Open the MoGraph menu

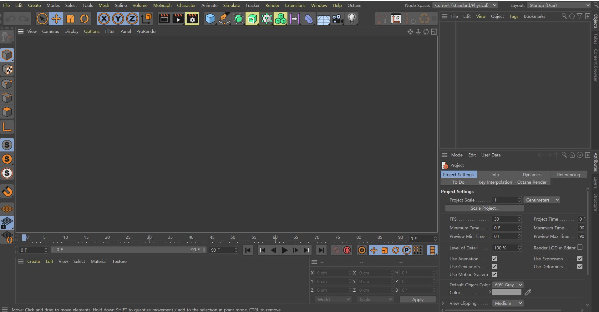(x=162, y=5)
